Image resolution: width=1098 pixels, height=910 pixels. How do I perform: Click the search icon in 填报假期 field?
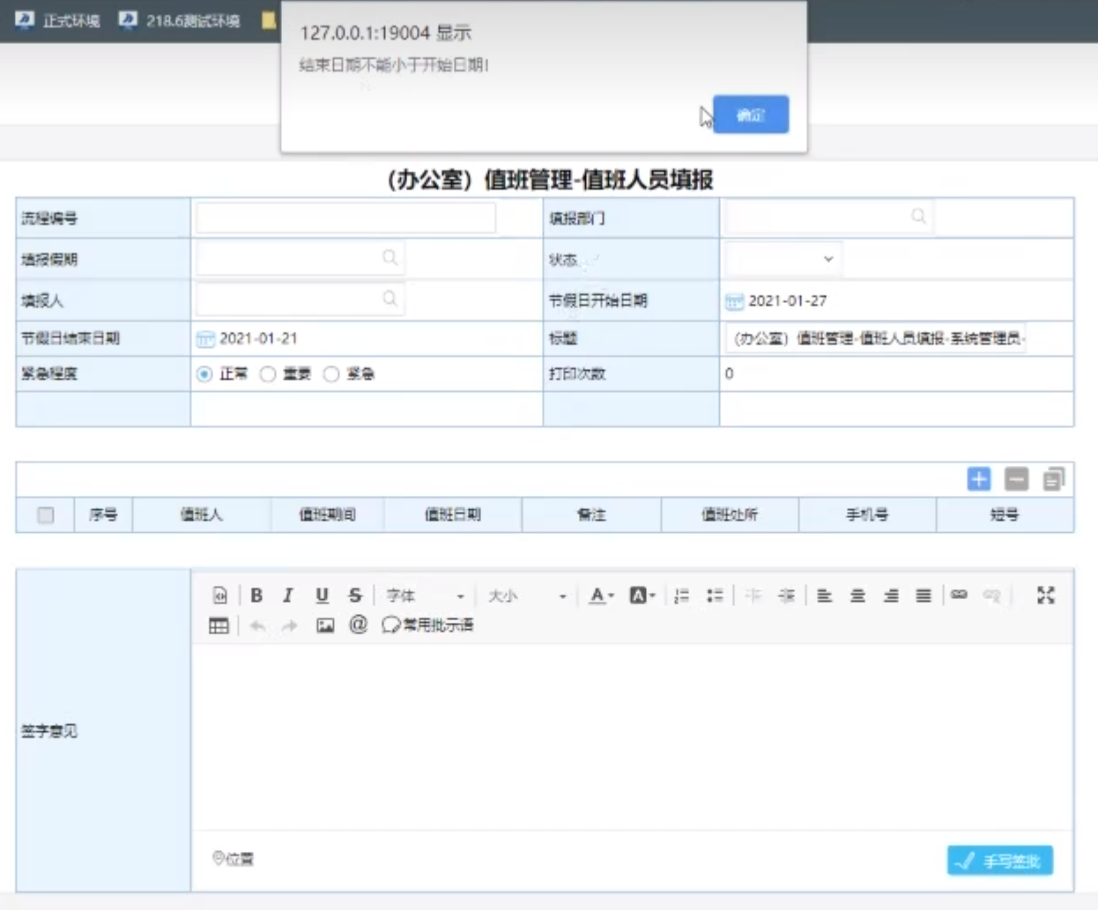(x=389, y=257)
